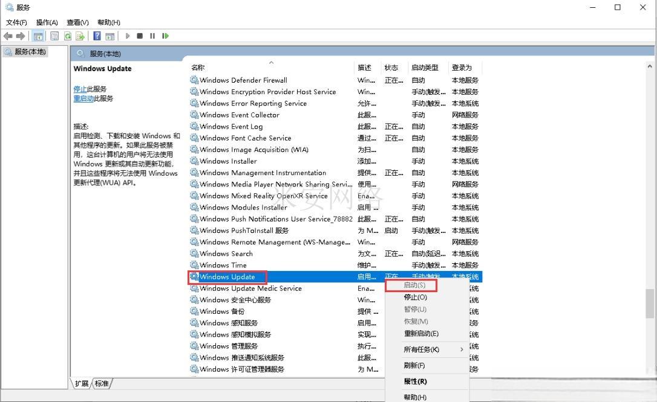Open the 查看(V) menu
The width and height of the screenshot is (657, 402).
77,22
